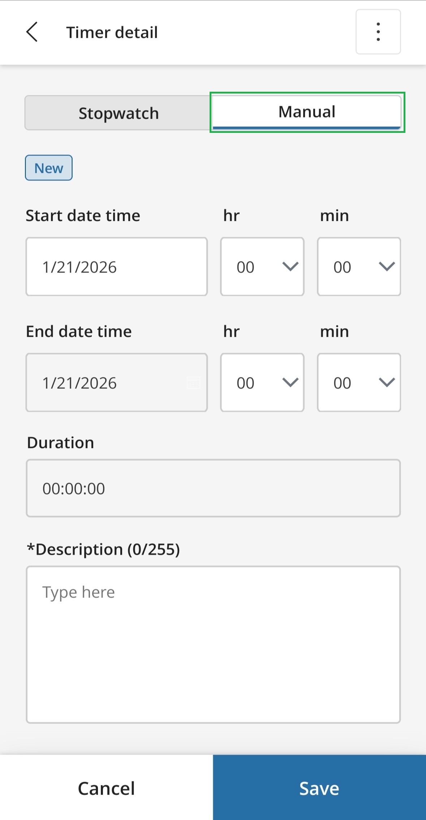Click the calendar icon in End date field
Viewport: 426px width, 820px height.
point(193,382)
